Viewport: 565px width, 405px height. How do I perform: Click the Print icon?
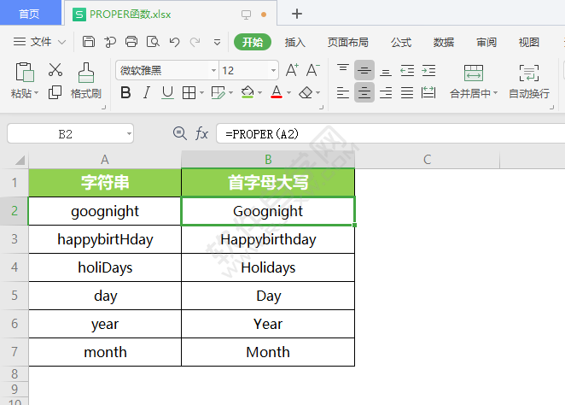point(131,42)
